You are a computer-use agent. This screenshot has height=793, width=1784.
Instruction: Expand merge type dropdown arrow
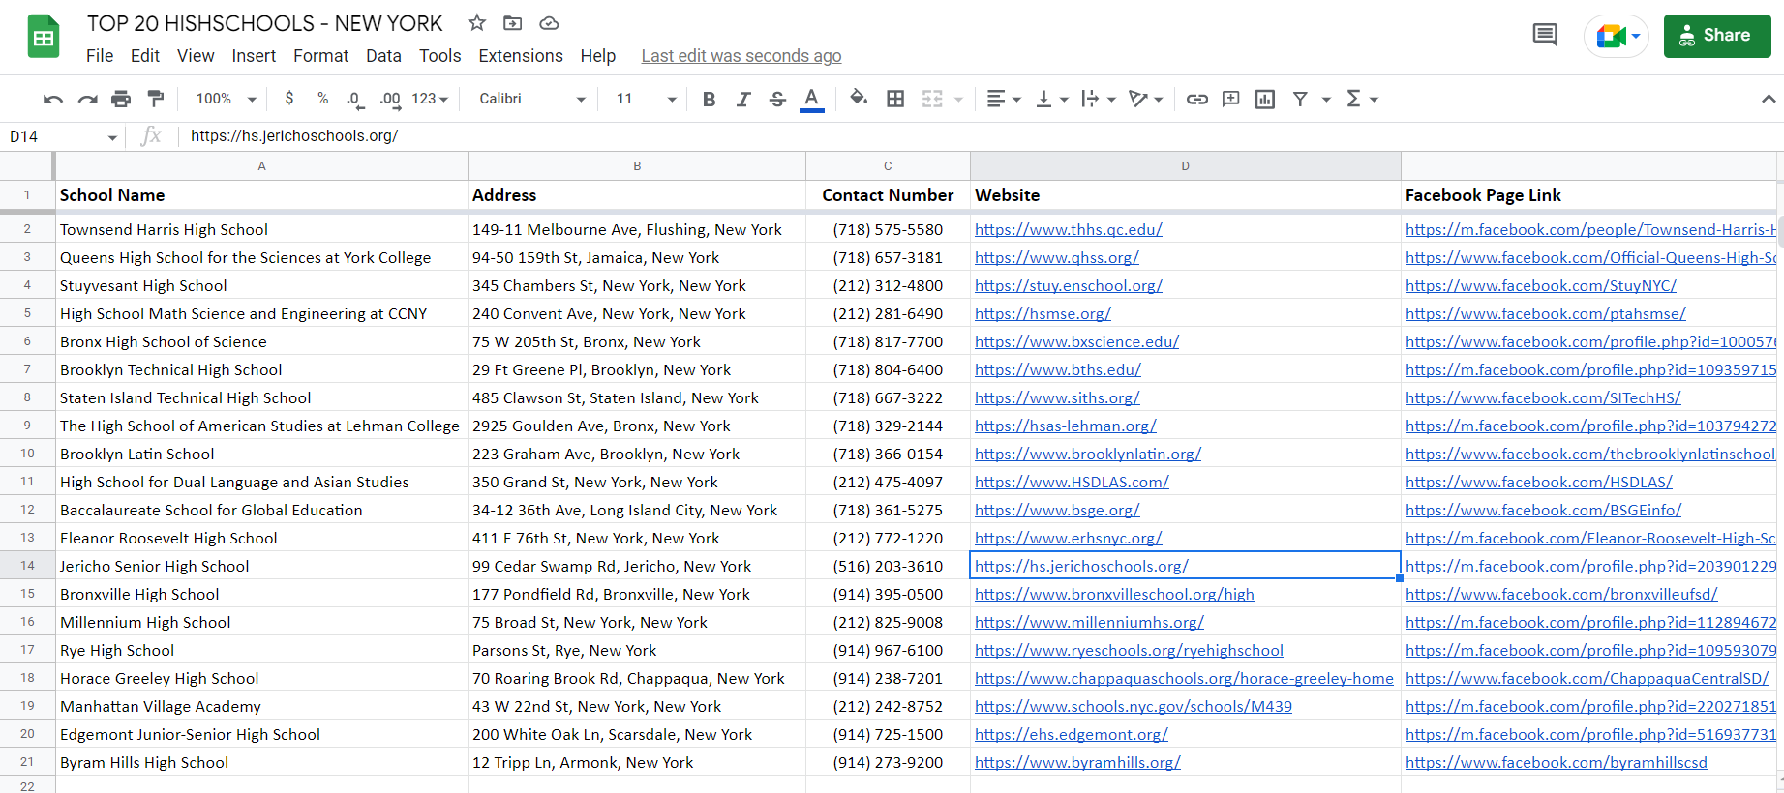pyautogui.click(x=958, y=99)
